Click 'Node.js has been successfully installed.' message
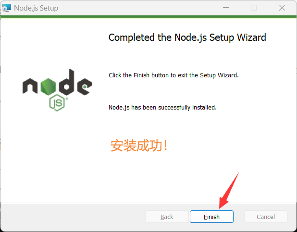Image resolution: width=297 pixels, height=232 pixels. tap(162, 108)
